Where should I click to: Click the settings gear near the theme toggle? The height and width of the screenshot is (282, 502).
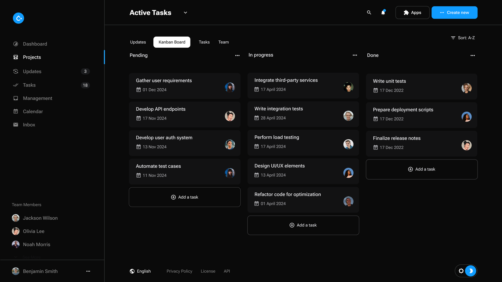pos(461,271)
